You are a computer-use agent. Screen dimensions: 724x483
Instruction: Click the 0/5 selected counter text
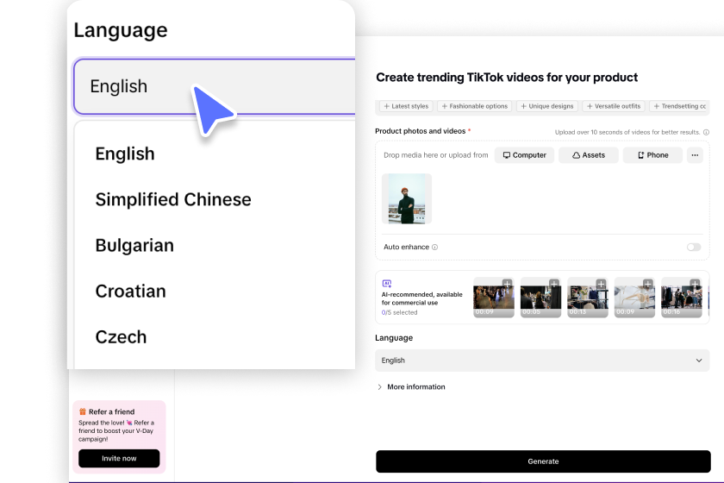[x=399, y=312]
